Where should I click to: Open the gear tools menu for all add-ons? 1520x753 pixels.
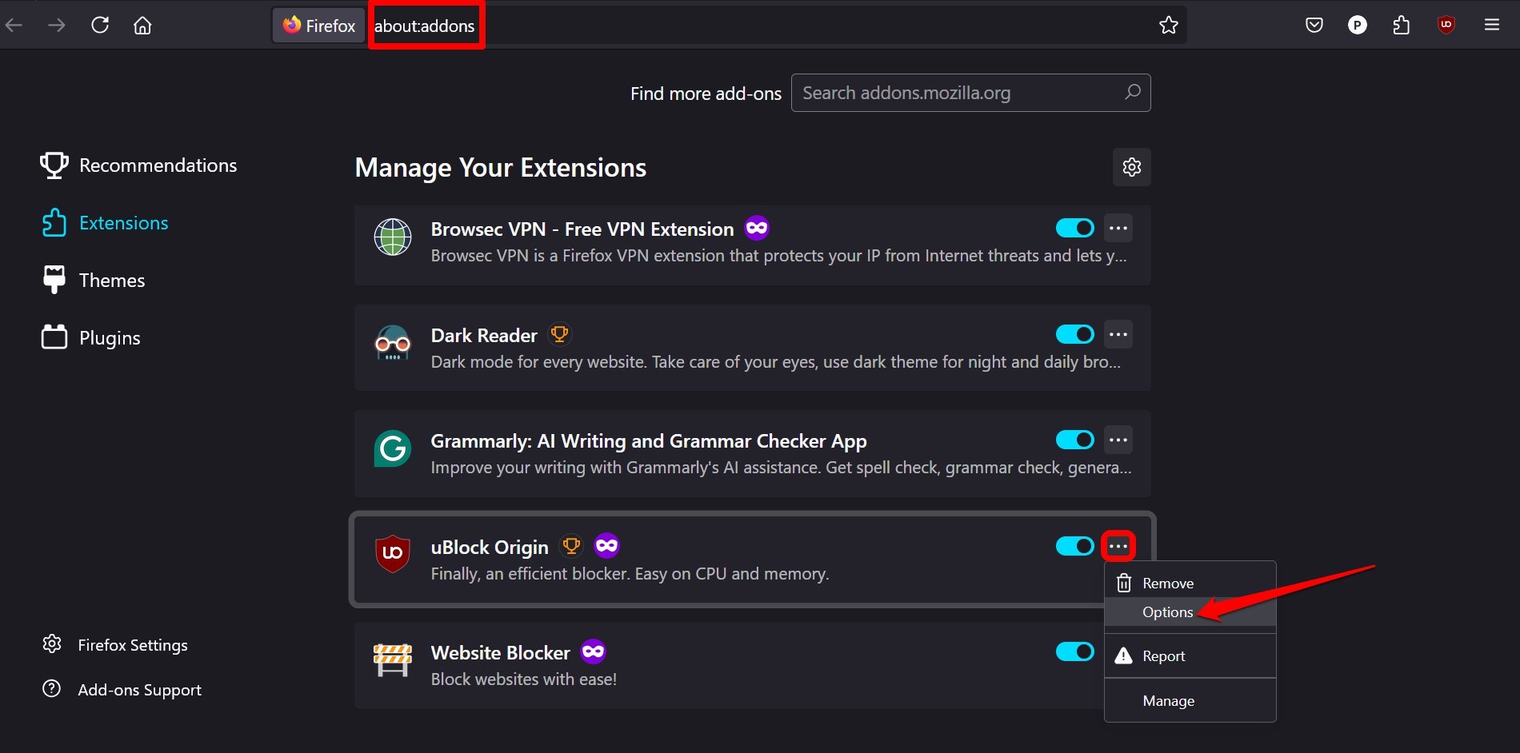1132,167
